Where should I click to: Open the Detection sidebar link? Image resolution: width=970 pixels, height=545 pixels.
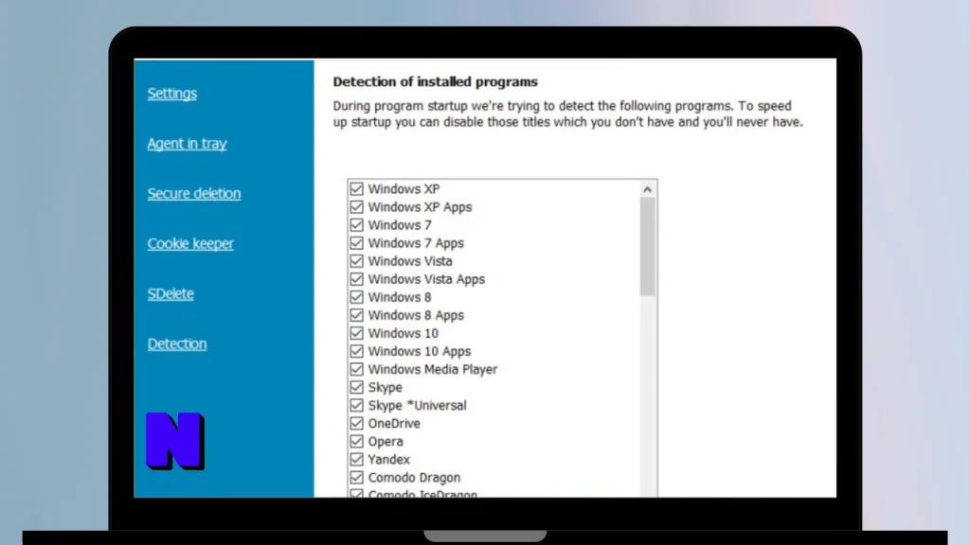177,343
